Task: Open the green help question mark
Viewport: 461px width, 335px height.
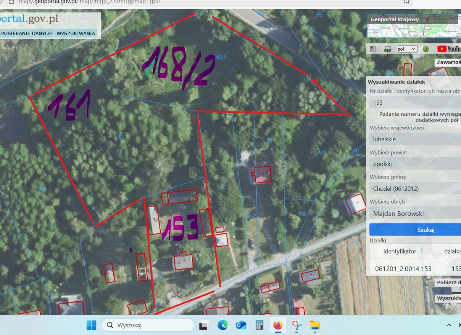Action: (426, 49)
